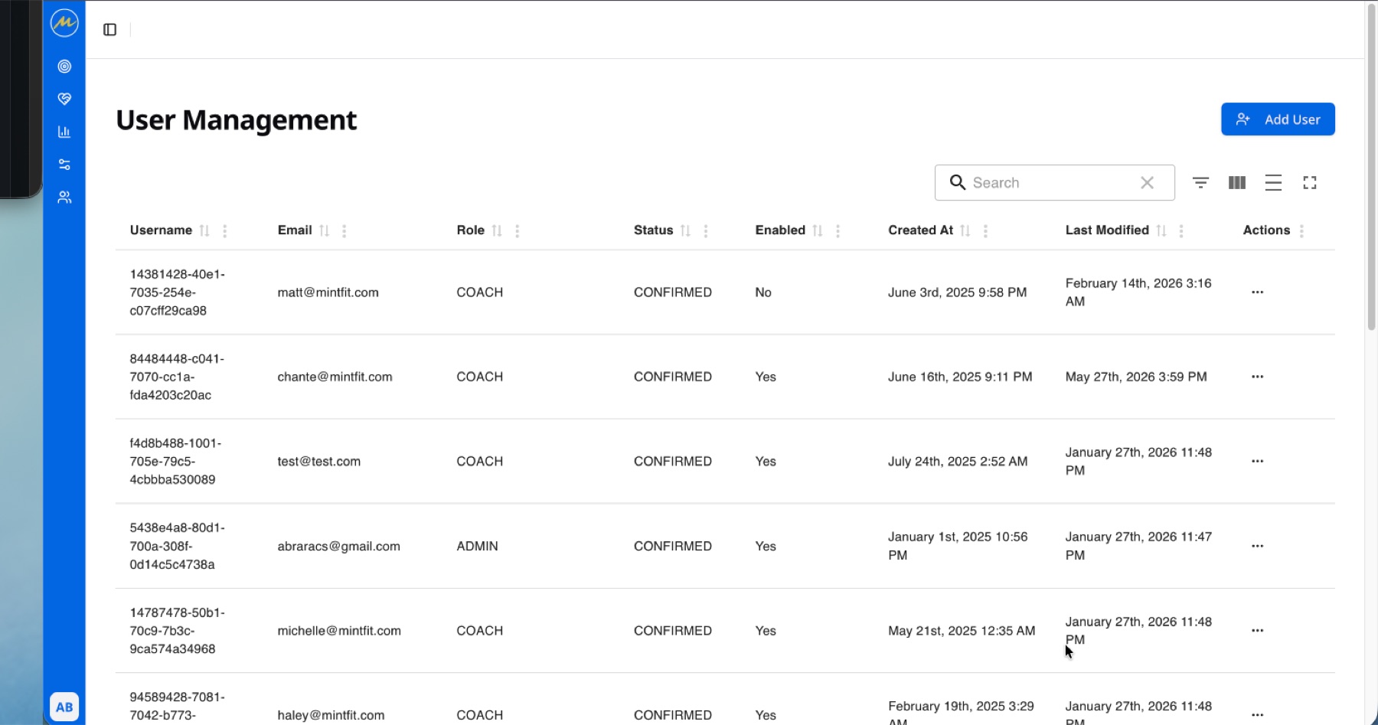Click the User Management heading

(x=236, y=120)
